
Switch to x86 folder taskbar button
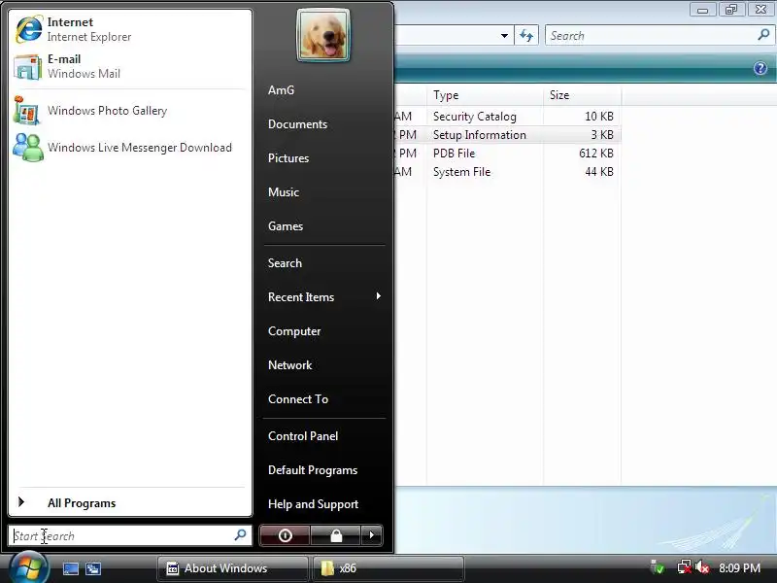pyautogui.click(x=388, y=568)
